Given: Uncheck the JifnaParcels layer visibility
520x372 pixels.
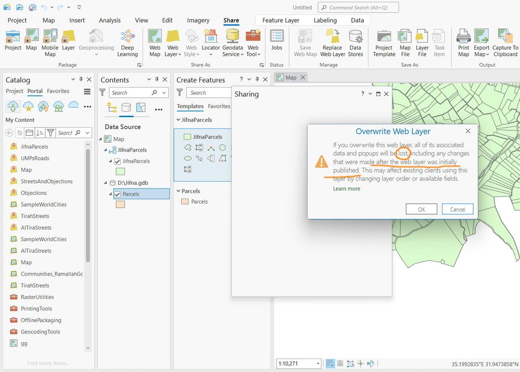Looking at the screenshot, I should 117,162.
